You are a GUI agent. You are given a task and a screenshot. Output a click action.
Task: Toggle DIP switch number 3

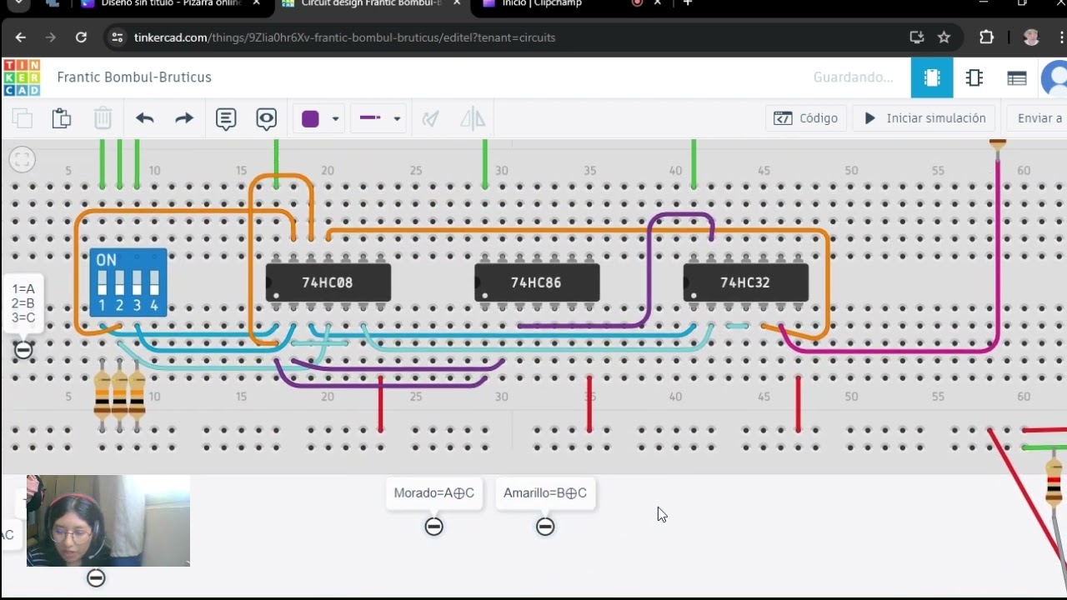(x=137, y=282)
